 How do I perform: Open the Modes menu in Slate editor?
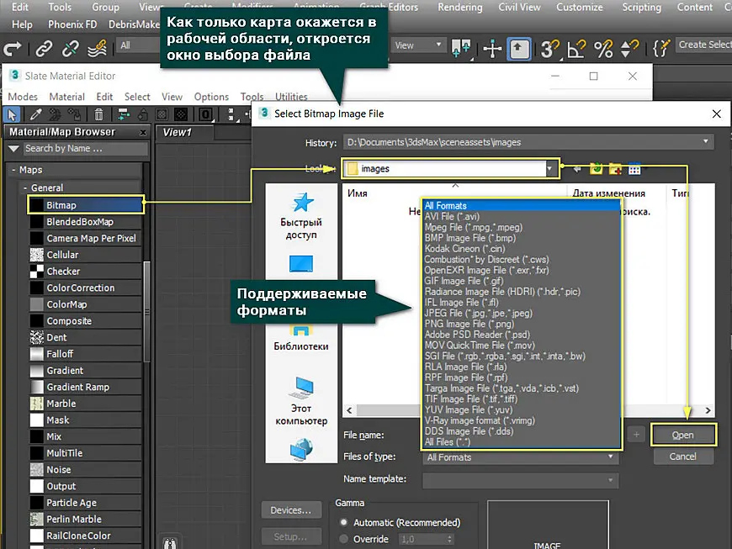click(x=23, y=97)
